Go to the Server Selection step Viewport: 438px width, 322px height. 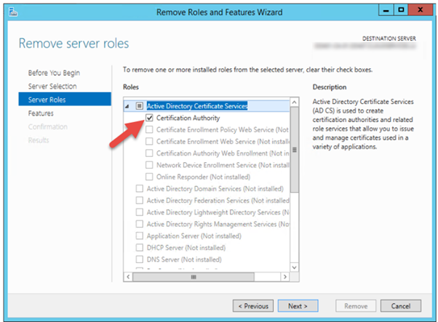click(52, 86)
